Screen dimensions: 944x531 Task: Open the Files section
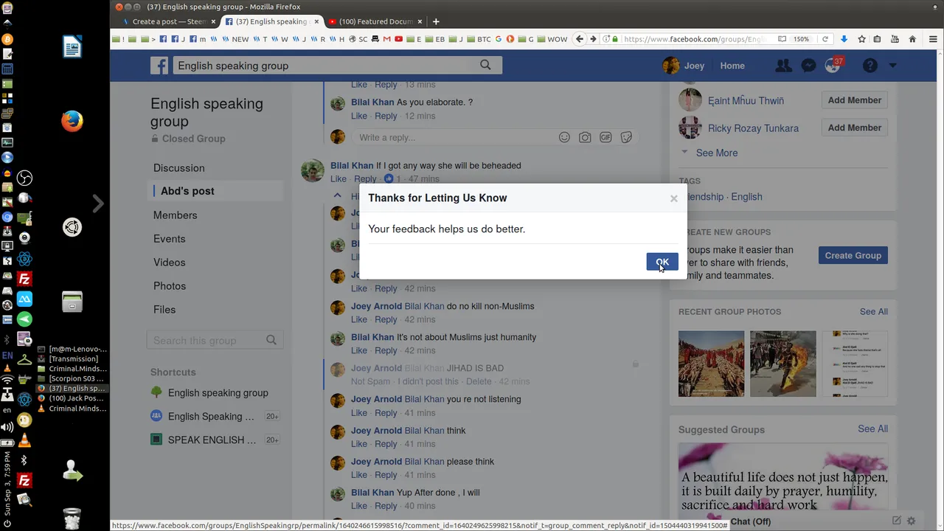(164, 309)
